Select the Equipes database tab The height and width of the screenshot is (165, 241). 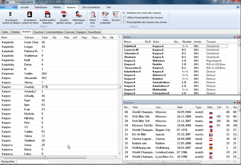(x=81, y=32)
